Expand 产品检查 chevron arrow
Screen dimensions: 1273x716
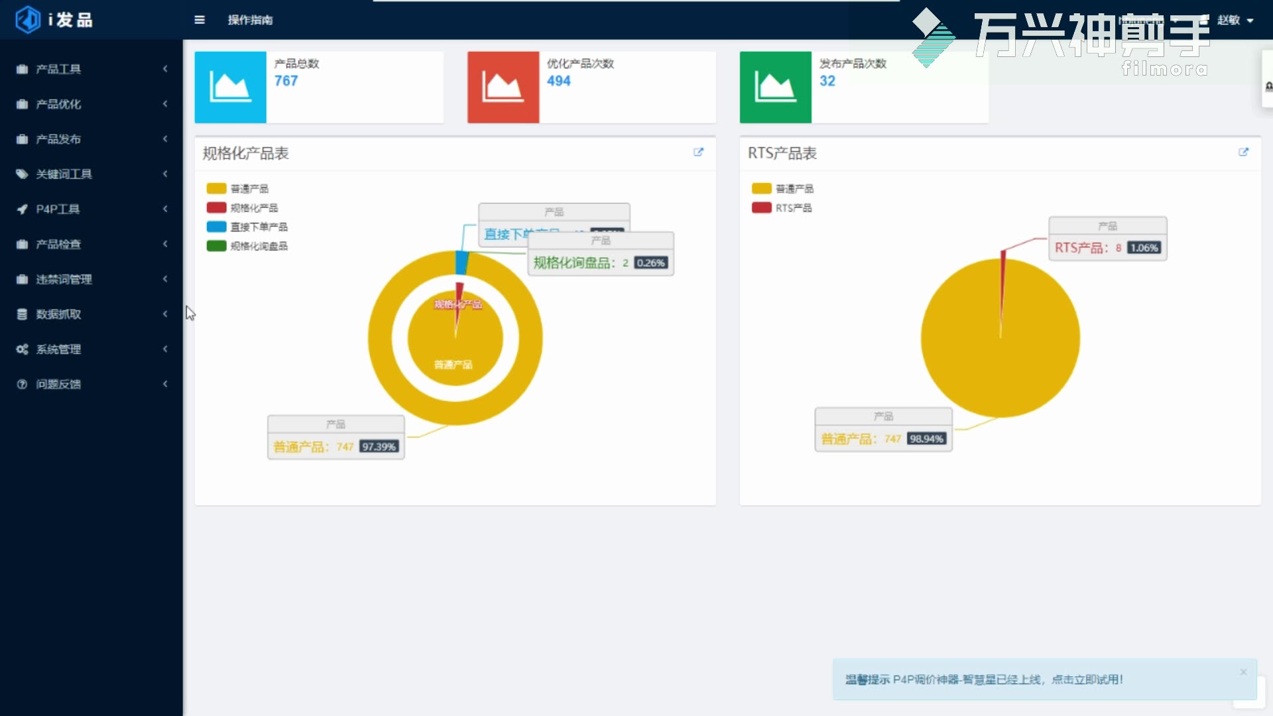click(165, 245)
